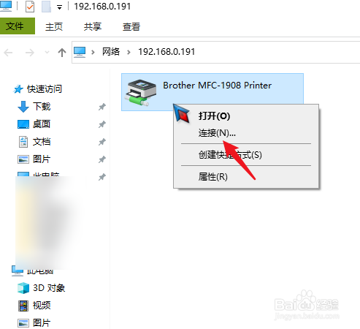Screen dimensions: 360x329
Task: Open 下载 folder in quick access
Action: (x=42, y=107)
